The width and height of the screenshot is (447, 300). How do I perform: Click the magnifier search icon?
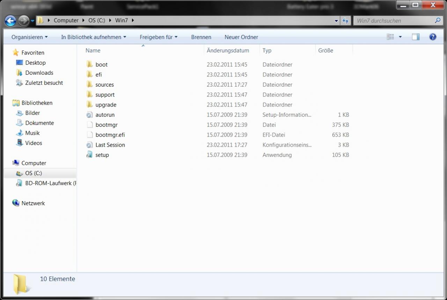click(438, 21)
